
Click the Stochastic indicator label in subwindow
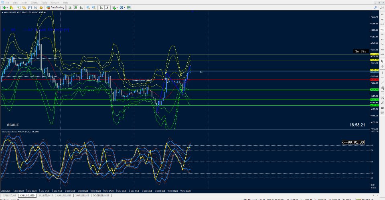click(20, 132)
